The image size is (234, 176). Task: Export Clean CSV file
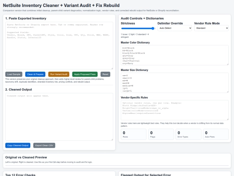click(x=44, y=145)
